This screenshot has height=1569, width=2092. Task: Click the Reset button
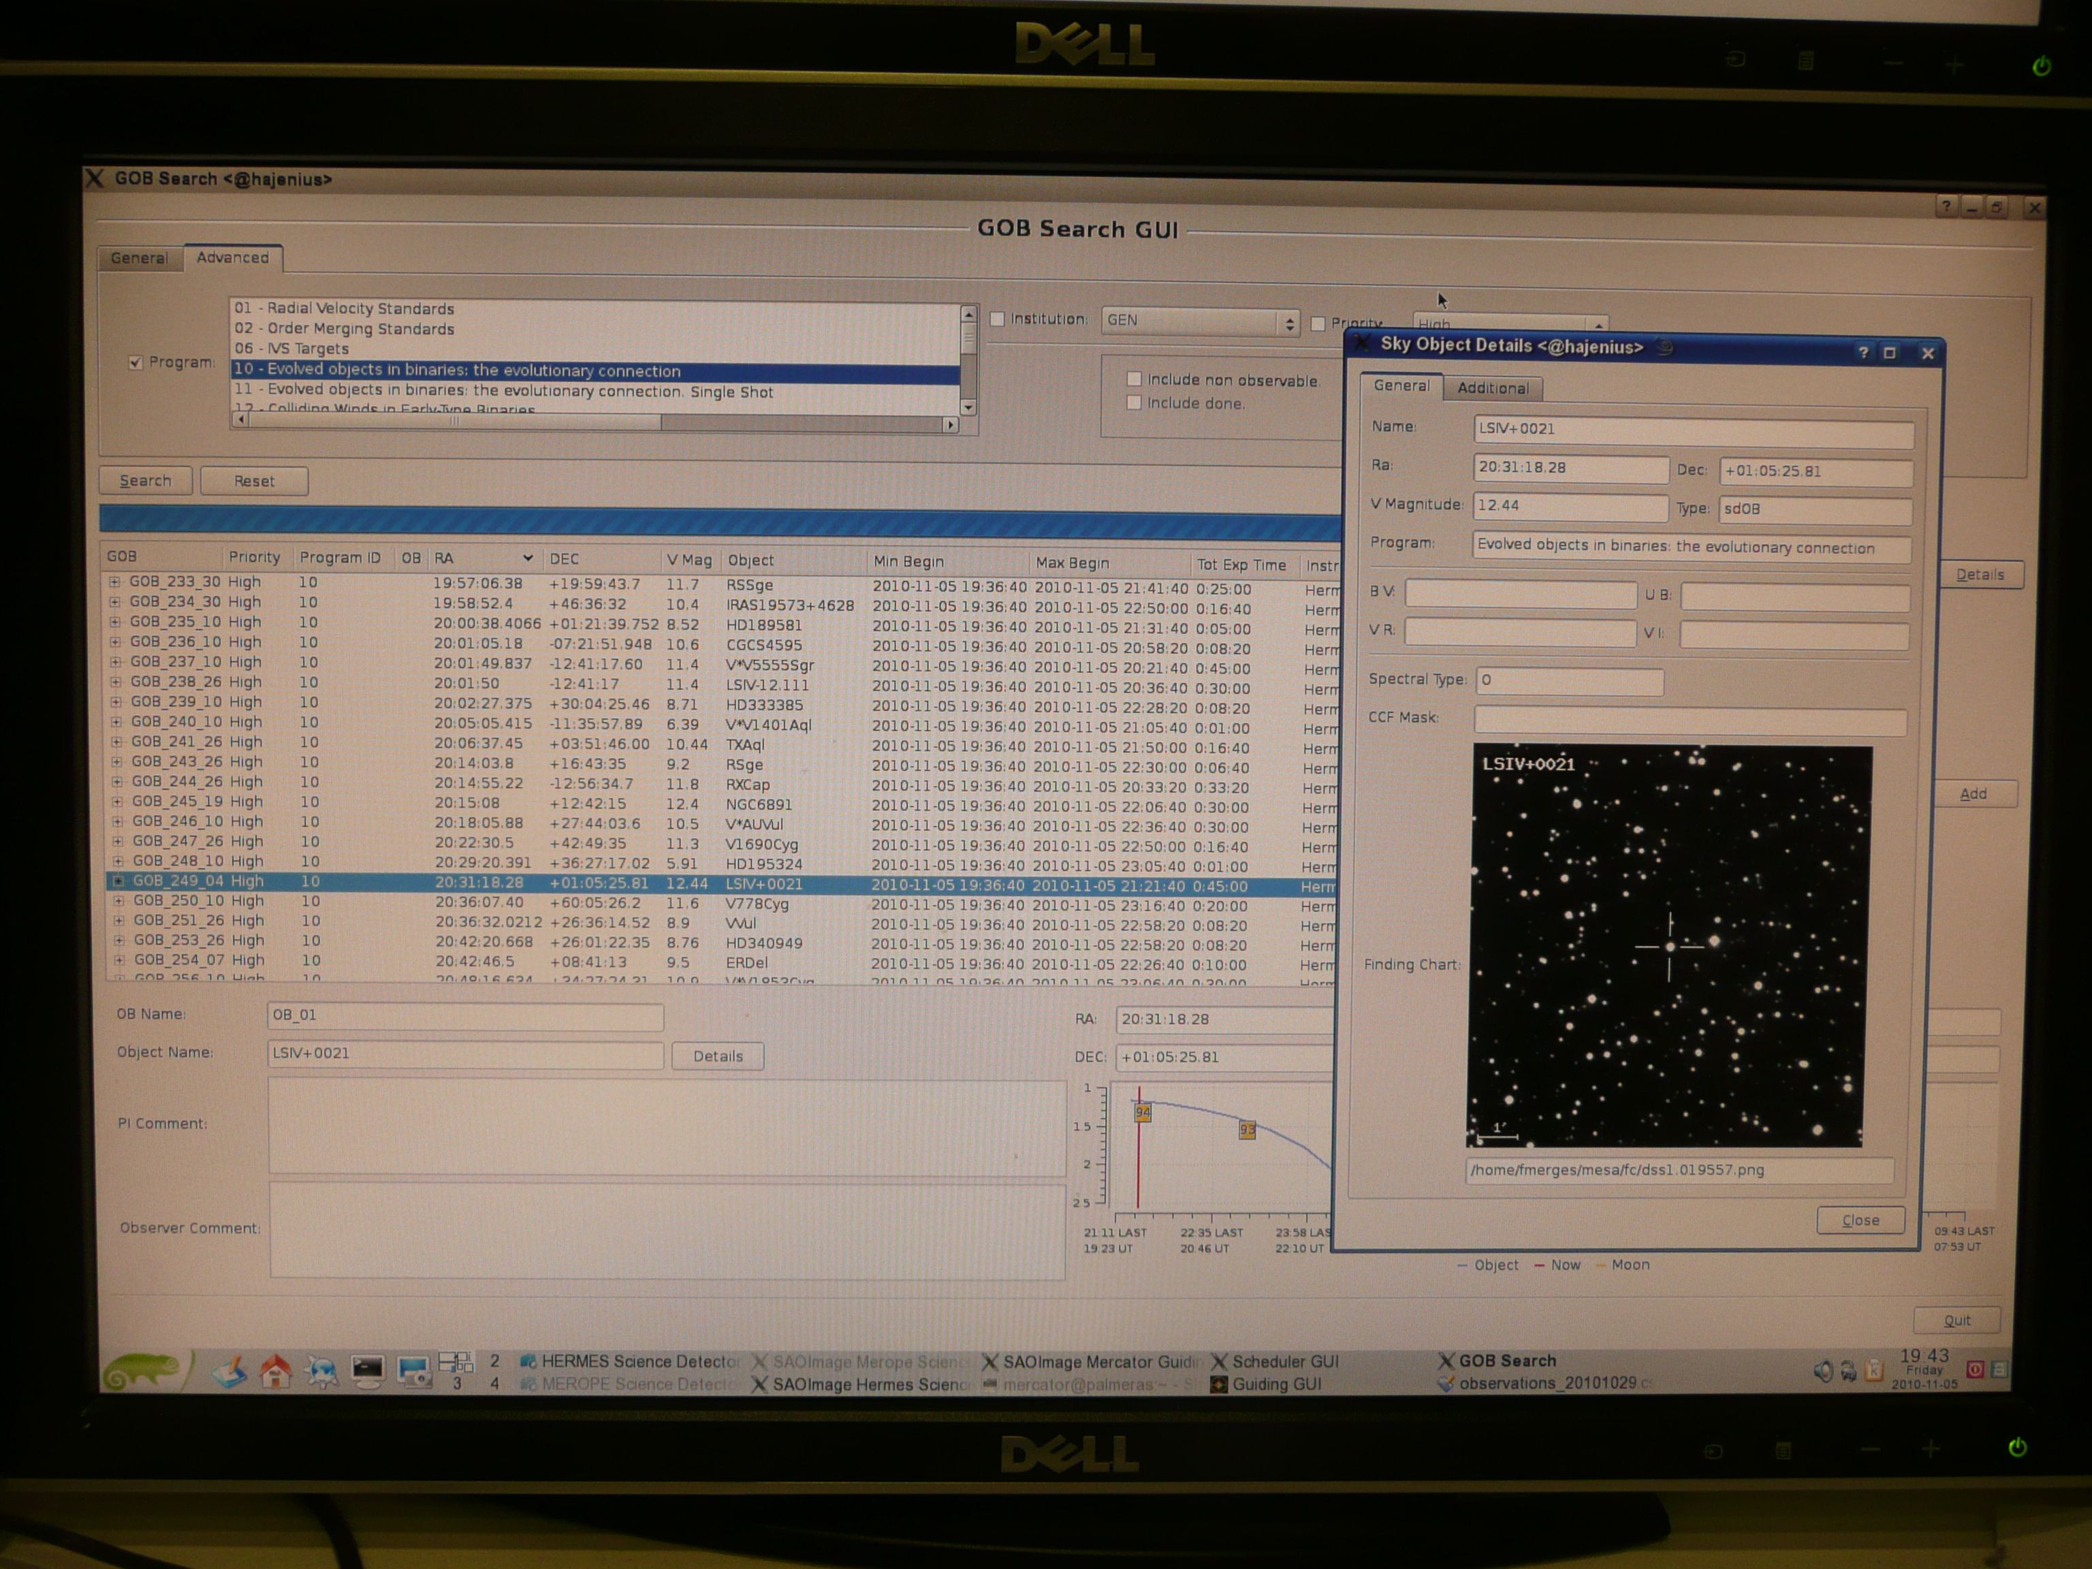pyautogui.click(x=255, y=481)
